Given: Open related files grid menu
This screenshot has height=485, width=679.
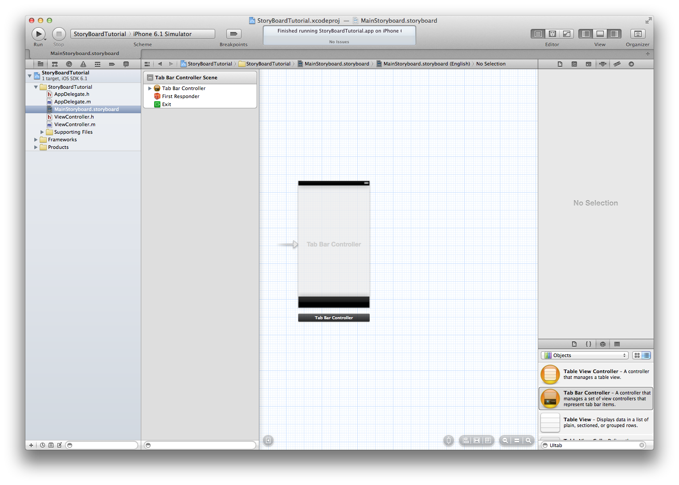Looking at the screenshot, I should pos(147,64).
